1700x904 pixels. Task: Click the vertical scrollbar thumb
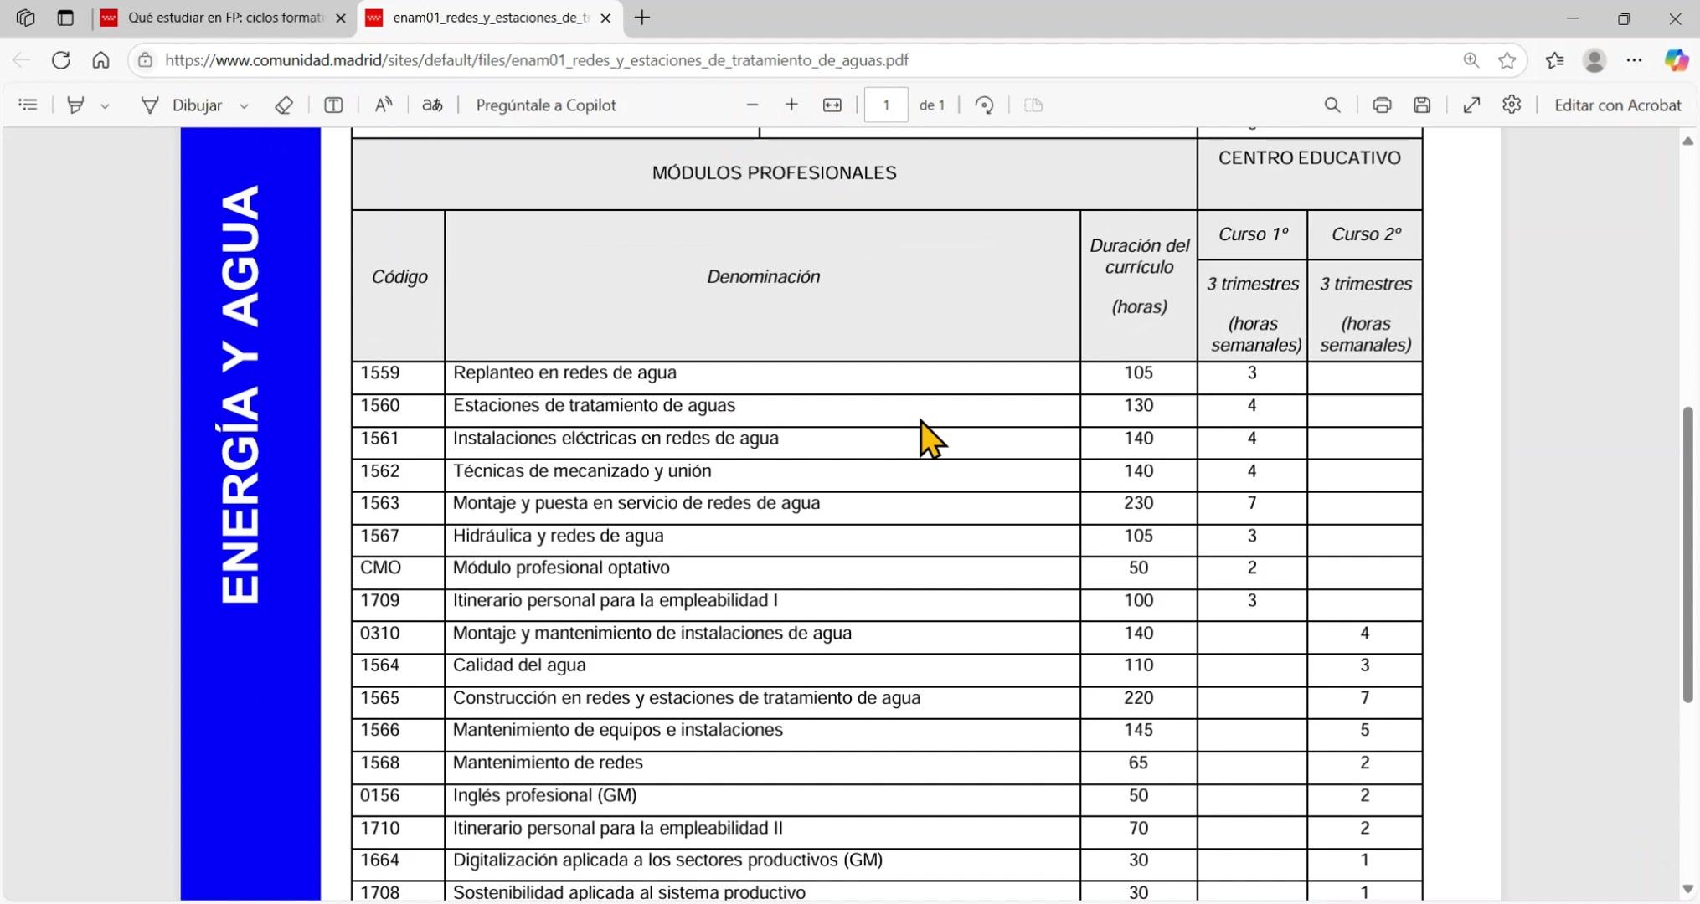click(1687, 552)
